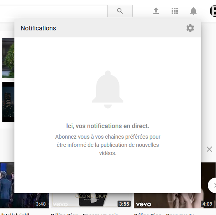The width and height of the screenshot is (216, 215).
Task: Open notification settings gear
Action: coord(190,28)
